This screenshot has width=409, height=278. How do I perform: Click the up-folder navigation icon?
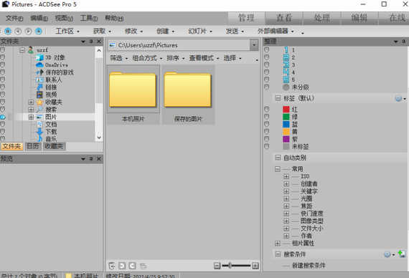click(39, 32)
